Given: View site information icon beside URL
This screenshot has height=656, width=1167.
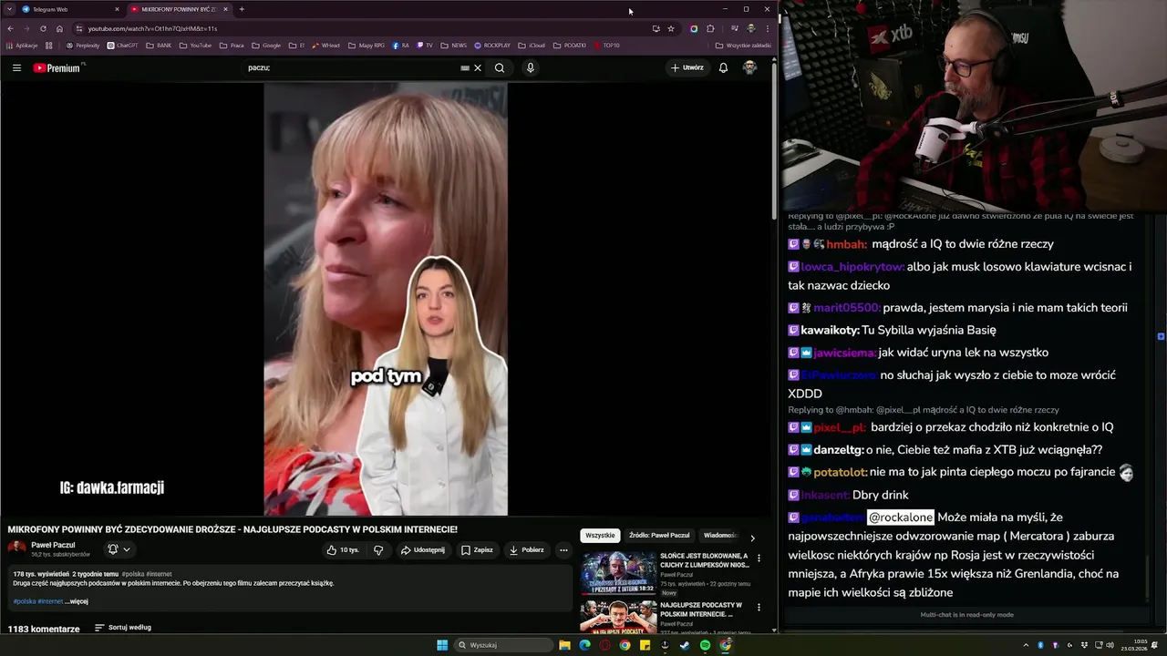Looking at the screenshot, I should pyautogui.click(x=79, y=28).
